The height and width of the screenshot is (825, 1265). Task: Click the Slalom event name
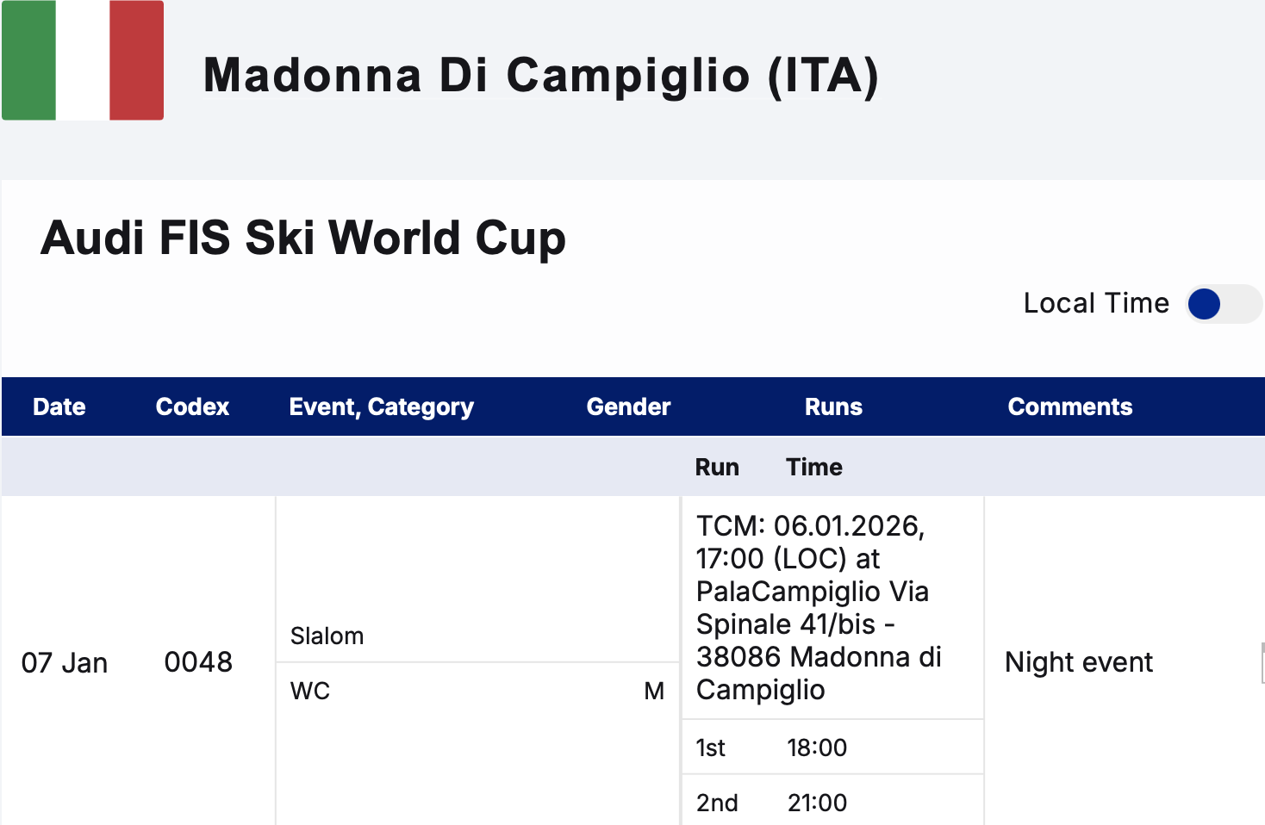coord(327,636)
